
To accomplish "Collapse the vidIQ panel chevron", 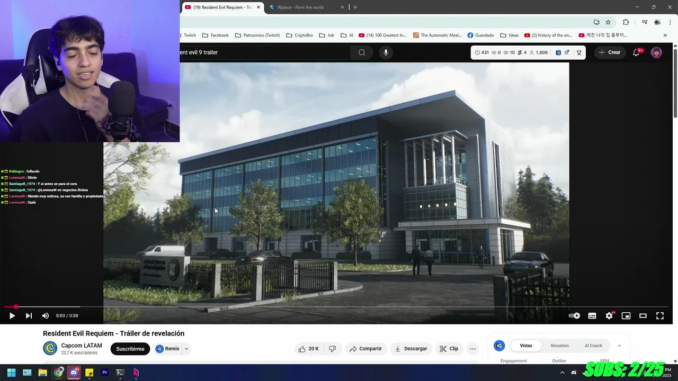I will click(x=619, y=346).
